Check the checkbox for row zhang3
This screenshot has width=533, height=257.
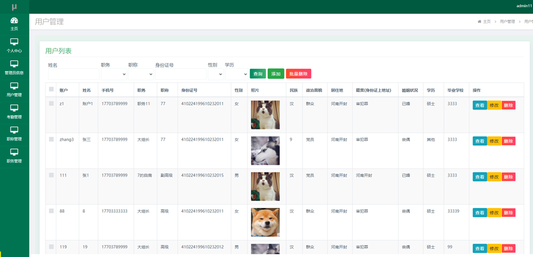click(x=52, y=139)
